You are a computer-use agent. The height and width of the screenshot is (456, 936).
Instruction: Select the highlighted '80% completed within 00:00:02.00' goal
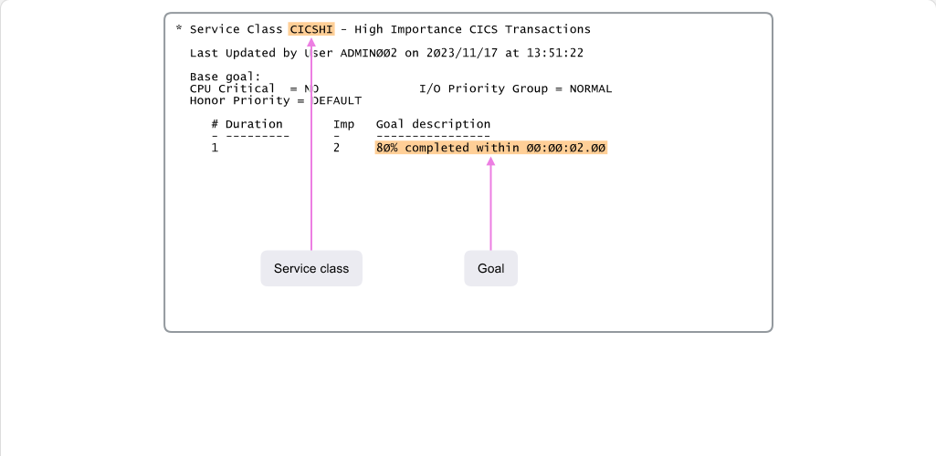pos(490,148)
